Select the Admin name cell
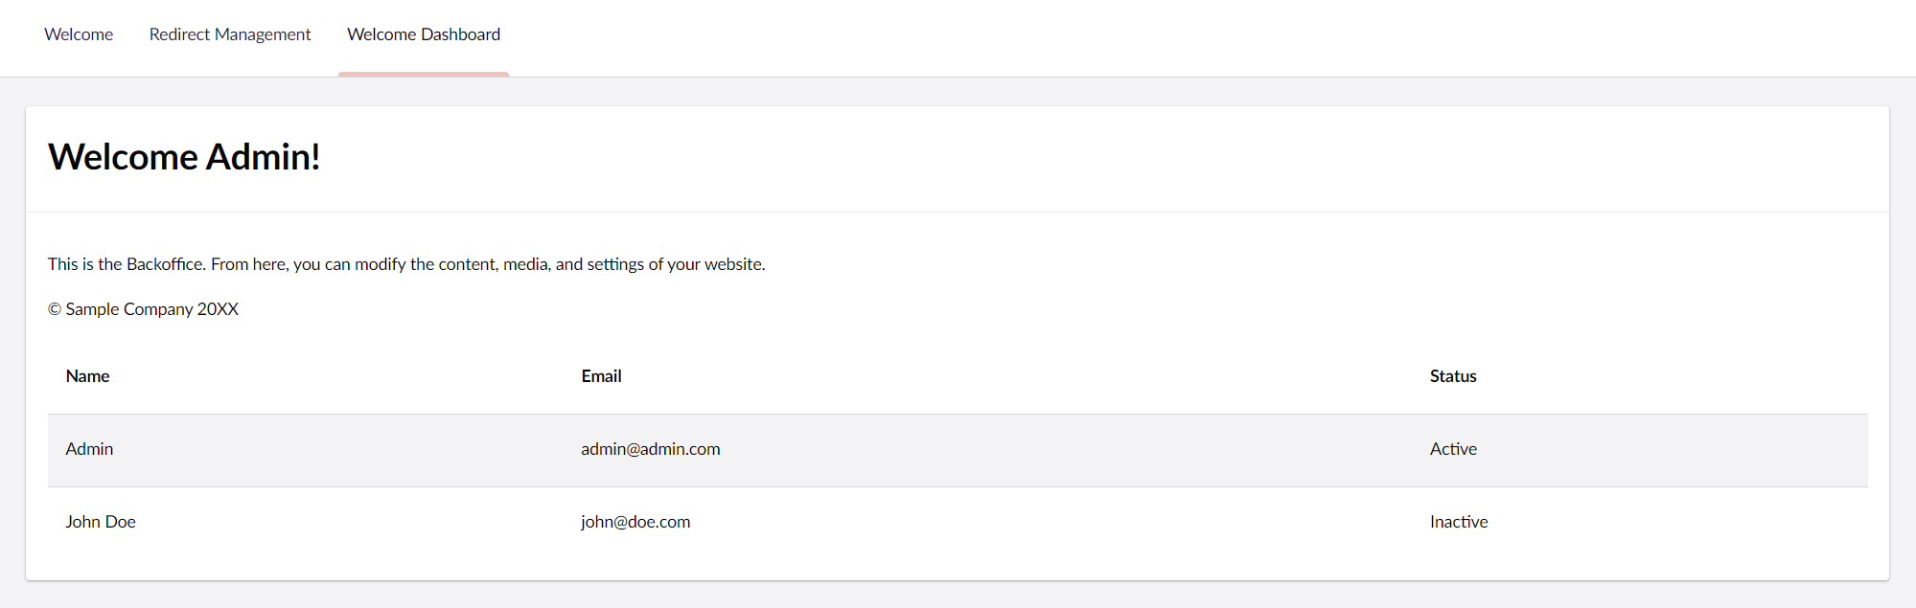This screenshot has height=608, width=1916. point(89,449)
